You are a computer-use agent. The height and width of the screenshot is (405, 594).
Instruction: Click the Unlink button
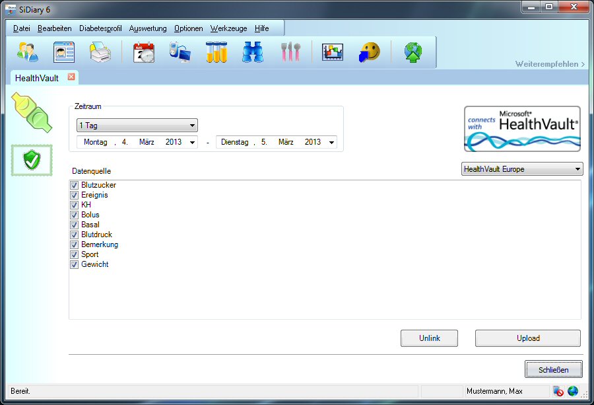tap(429, 338)
